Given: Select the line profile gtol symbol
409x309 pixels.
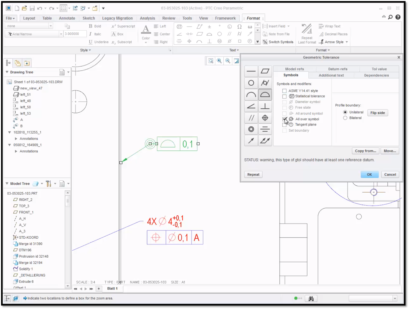Looking at the screenshot, I should click(251, 94).
